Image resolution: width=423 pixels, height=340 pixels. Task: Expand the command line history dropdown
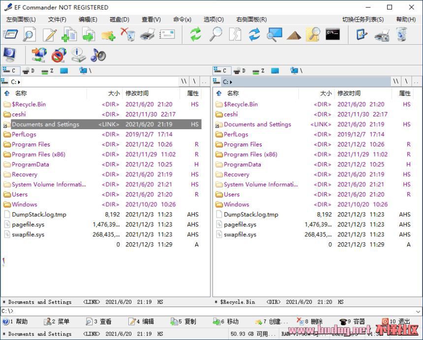[419, 311]
